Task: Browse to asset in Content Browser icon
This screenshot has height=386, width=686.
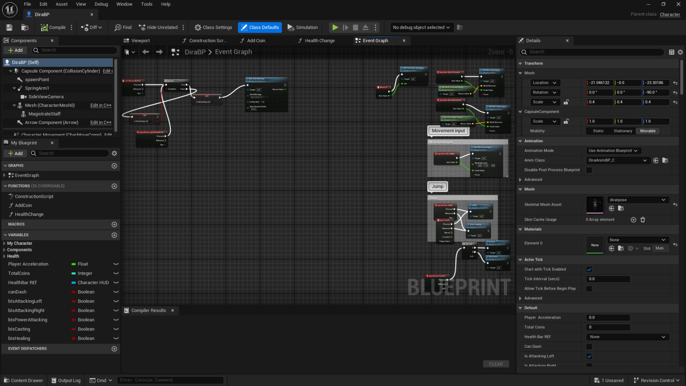Action: click(x=25, y=27)
